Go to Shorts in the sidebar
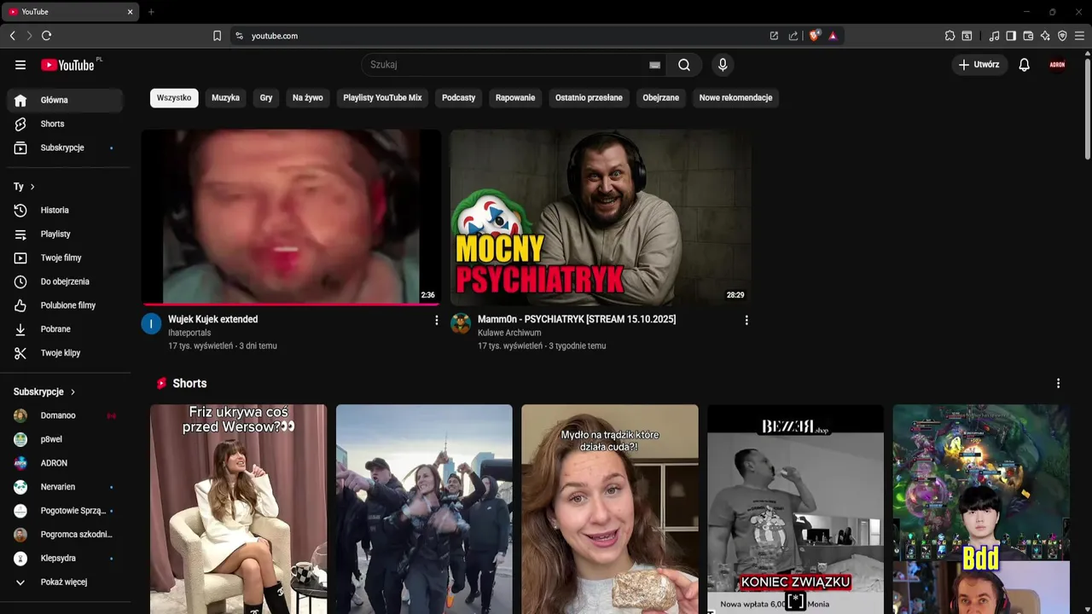The height and width of the screenshot is (614, 1092). pyautogui.click(x=65, y=124)
